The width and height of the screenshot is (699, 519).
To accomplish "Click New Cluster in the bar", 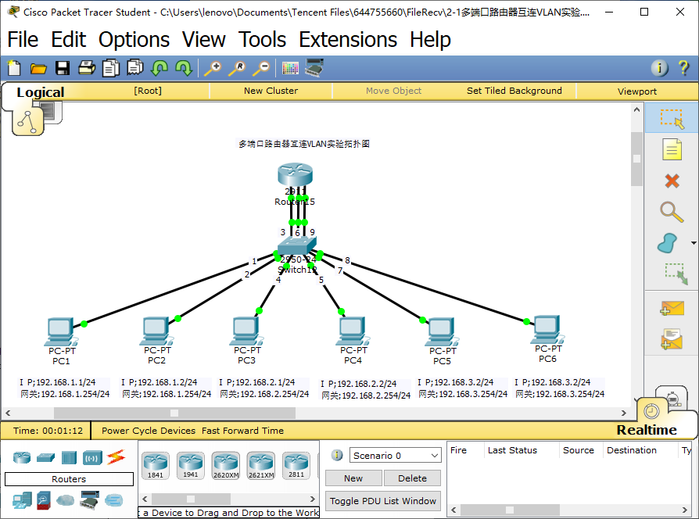I will [271, 91].
